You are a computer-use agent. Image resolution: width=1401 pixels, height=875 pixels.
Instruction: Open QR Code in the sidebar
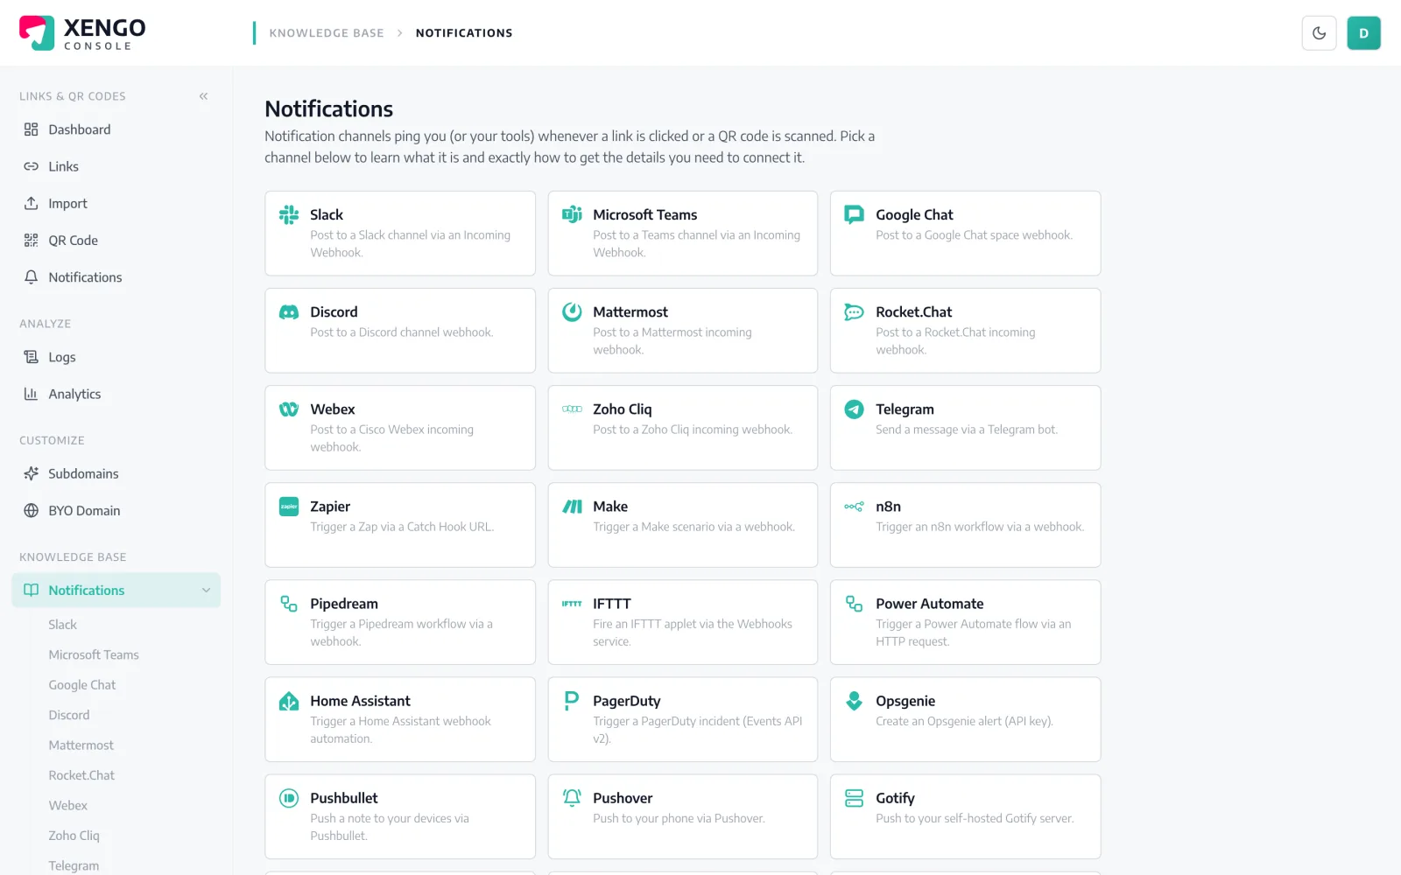coord(116,240)
